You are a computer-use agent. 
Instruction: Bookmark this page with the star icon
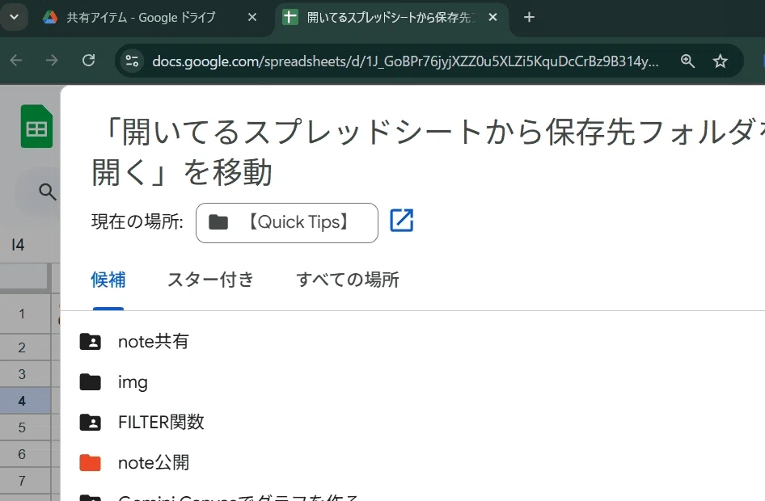(x=720, y=61)
